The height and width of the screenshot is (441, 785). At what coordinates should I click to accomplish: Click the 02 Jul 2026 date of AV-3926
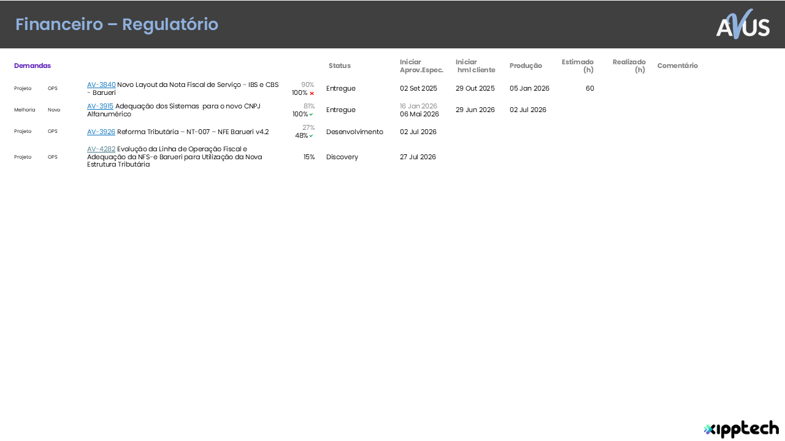tap(418, 132)
